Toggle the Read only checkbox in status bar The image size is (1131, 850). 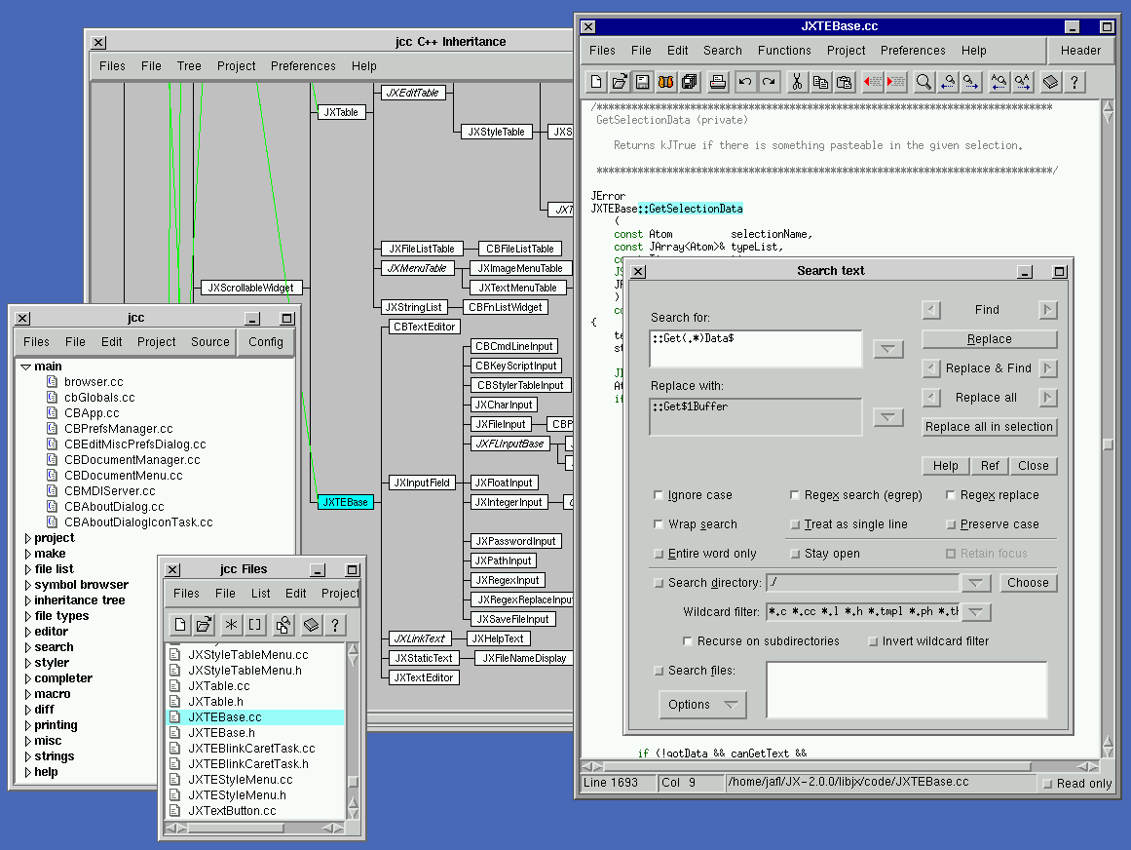pos(1047,784)
